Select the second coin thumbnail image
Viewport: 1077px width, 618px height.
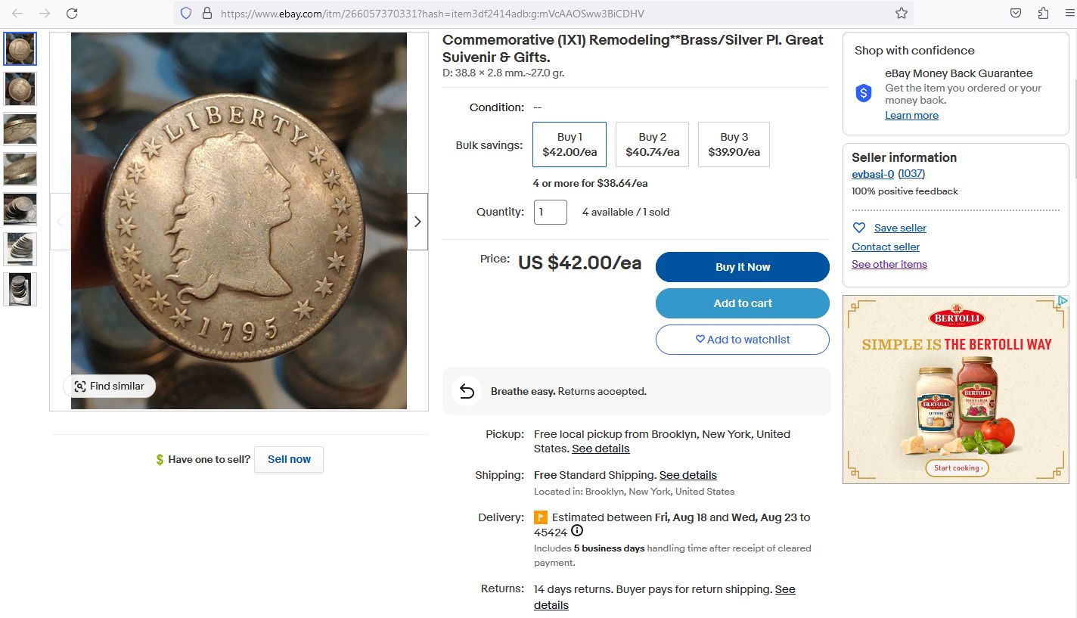(x=20, y=89)
